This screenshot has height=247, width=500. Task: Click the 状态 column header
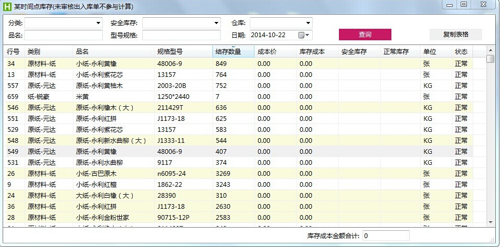pyautogui.click(x=461, y=52)
